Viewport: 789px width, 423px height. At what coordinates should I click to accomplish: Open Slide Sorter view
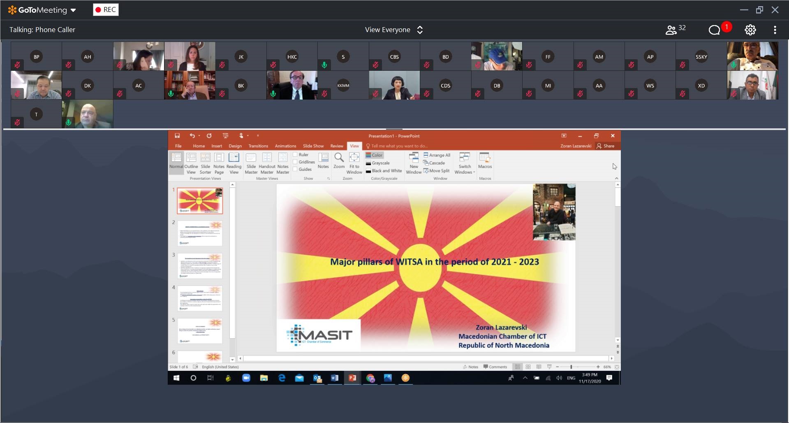pos(205,163)
